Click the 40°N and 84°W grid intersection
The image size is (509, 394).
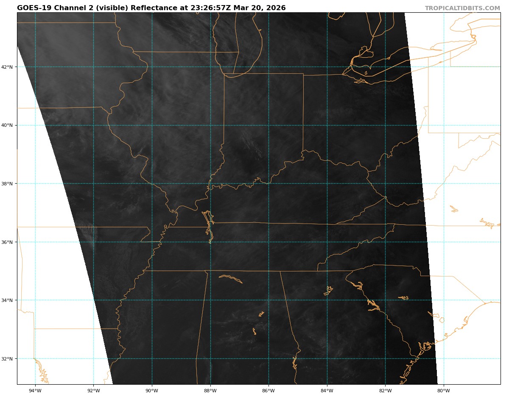click(327, 125)
